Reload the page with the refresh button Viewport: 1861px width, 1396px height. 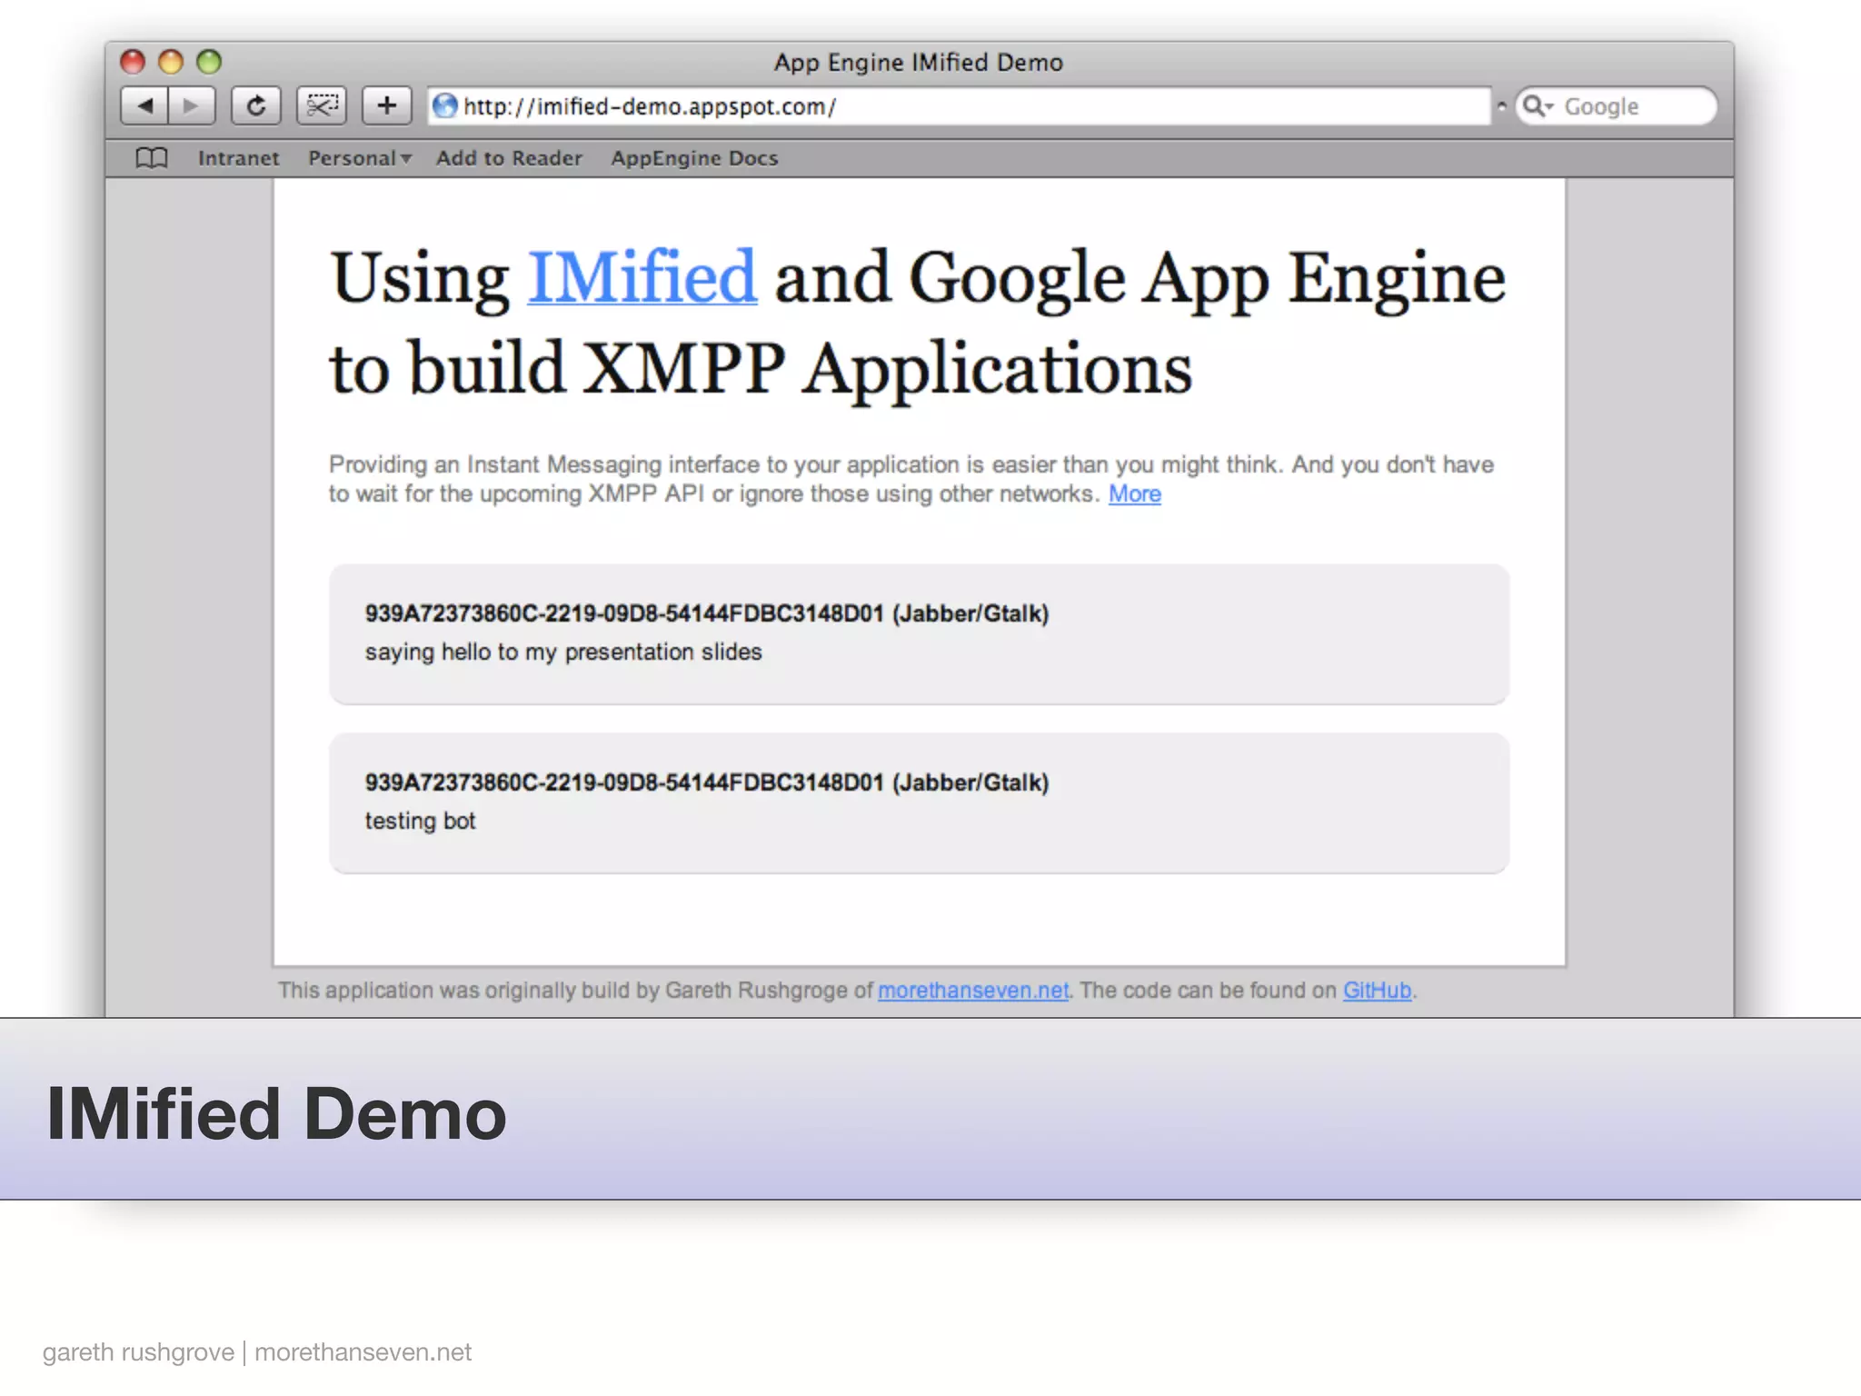[x=255, y=106]
